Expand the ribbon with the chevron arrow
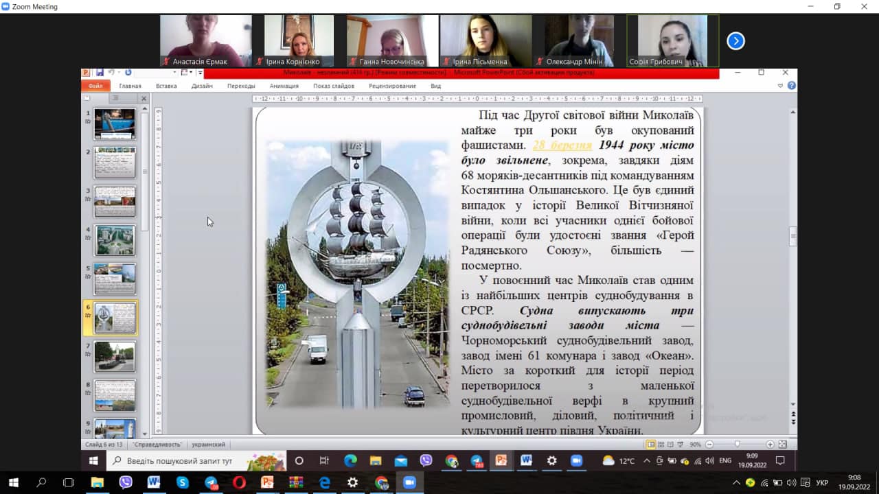 780,86
